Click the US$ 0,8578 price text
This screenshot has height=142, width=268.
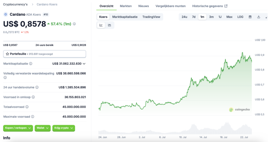coord(25,24)
